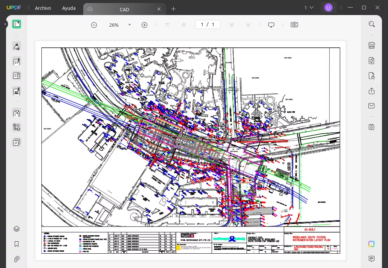Start slideshow presentation mode
Screen dimensions: 388x268
pos(271,25)
